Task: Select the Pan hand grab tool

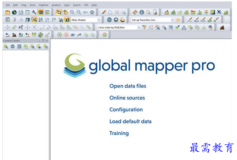Action: tap(65, 12)
